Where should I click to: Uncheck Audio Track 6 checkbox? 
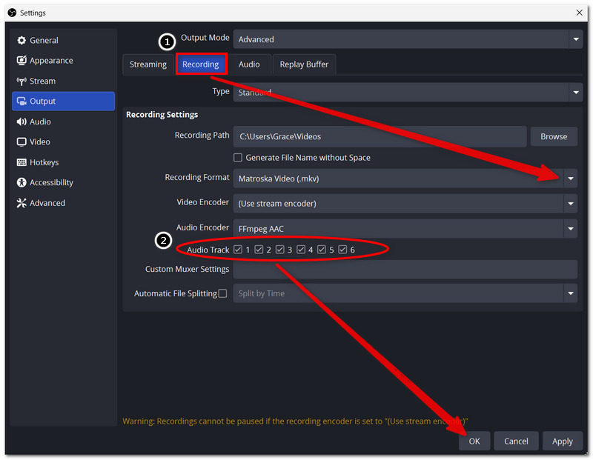pyautogui.click(x=342, y=250)
